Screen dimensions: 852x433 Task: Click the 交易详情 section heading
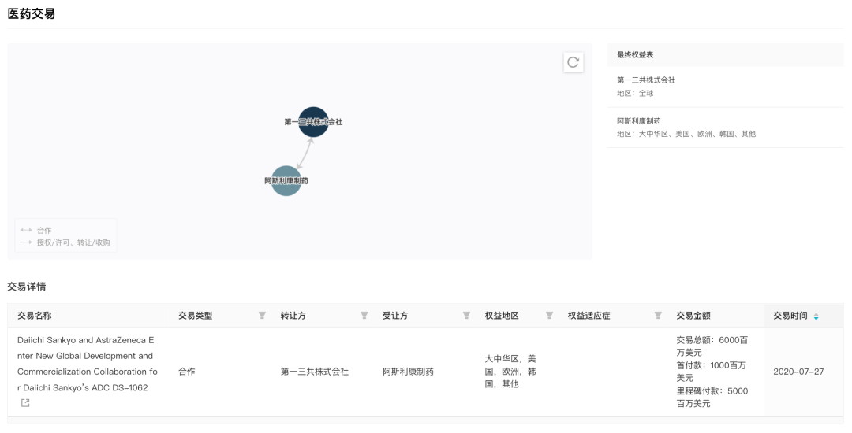(x=27, y=287)
